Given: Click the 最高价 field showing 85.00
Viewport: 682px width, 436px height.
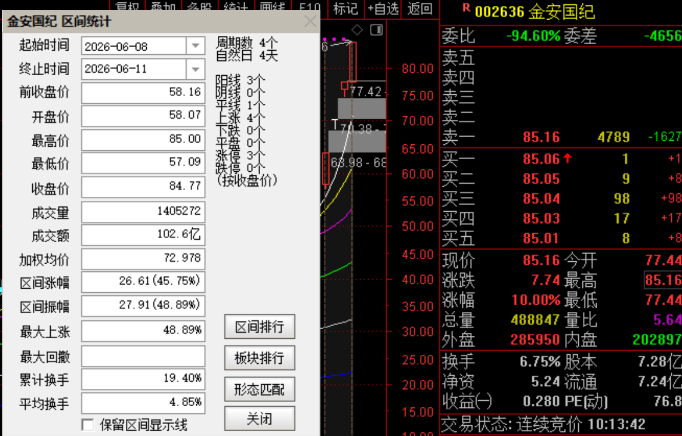Looking at the screenshot, I should tap(143, 139).
